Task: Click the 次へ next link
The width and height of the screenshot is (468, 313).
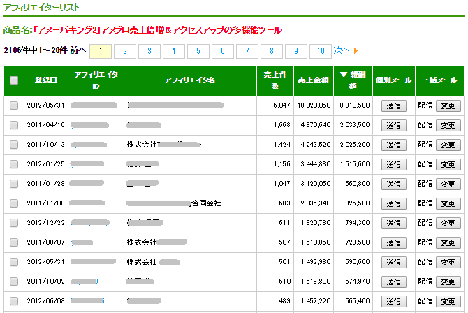Action: 342,51
